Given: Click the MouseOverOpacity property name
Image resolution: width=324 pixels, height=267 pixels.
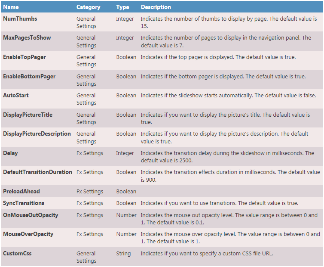Looking at the screenshot, I should (28, 234).
